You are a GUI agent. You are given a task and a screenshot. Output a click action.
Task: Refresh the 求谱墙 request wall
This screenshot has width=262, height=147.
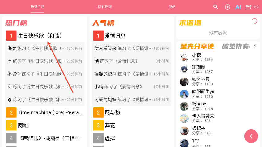click(x=255, y=21)
